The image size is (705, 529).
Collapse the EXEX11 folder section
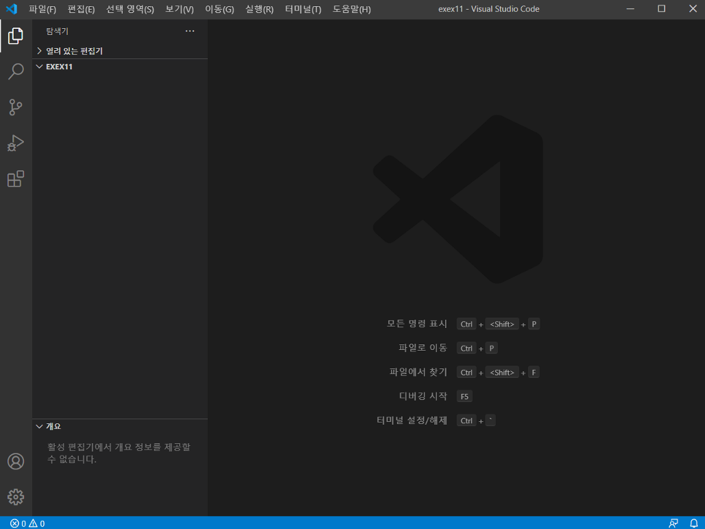pos(120,67)
